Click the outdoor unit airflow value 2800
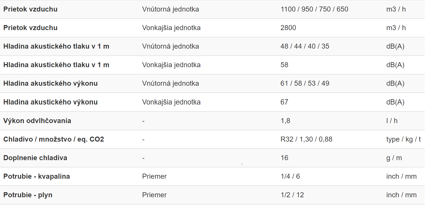The image size is (426, 205). 288,28
